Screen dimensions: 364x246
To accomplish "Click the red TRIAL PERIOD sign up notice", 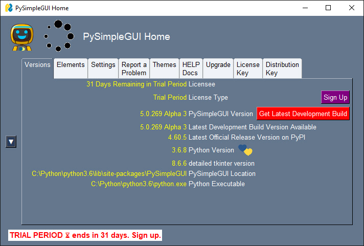I will point(85,235).
